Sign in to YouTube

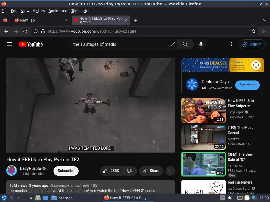click(x=252, y=44)
